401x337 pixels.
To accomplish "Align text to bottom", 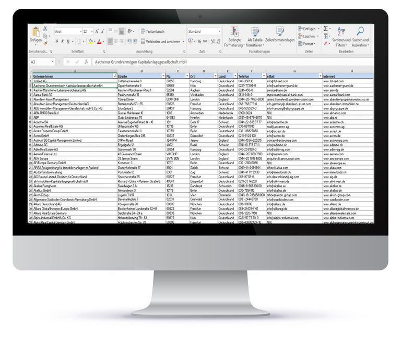I will [x=122, y=31].
